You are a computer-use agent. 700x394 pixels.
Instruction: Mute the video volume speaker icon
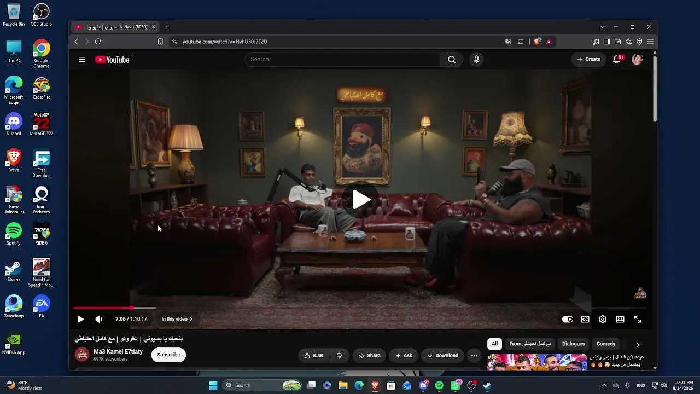tap(98, 319)
